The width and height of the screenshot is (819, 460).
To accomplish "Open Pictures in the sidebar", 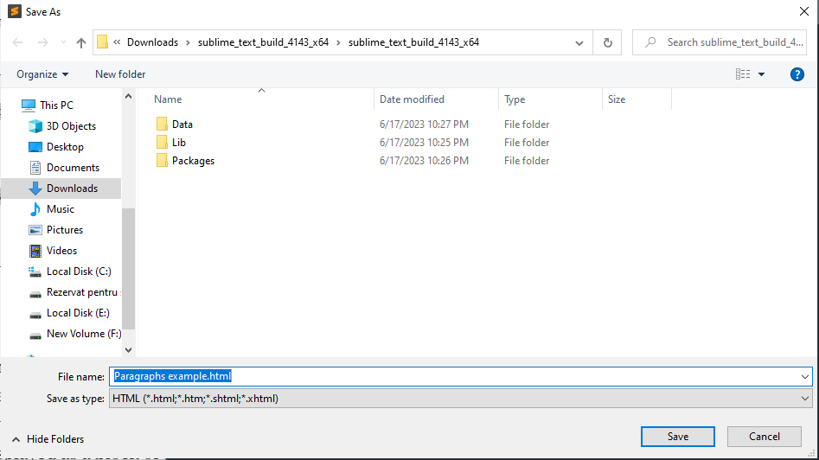I will (64, 230).
